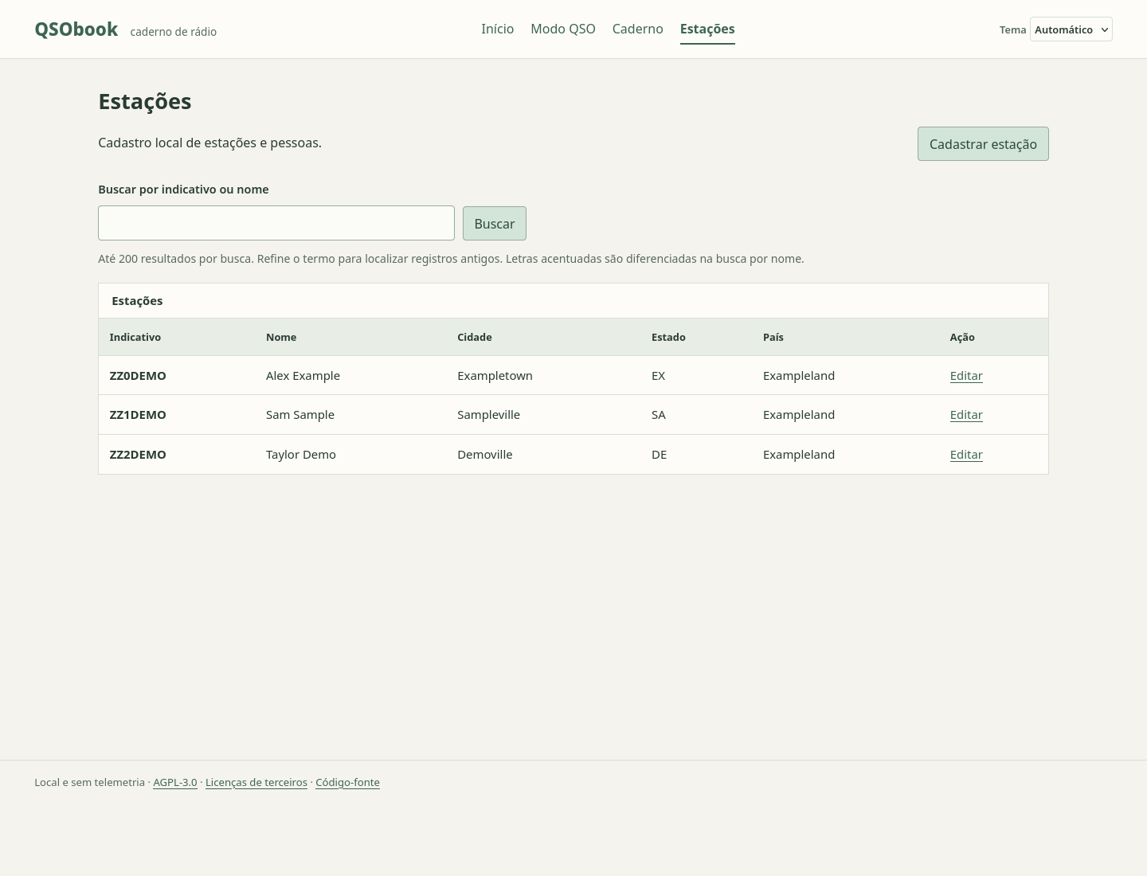Click the Ação column header
The height and width of the screenshot is (876, 1147).
(x=962, y=337)
